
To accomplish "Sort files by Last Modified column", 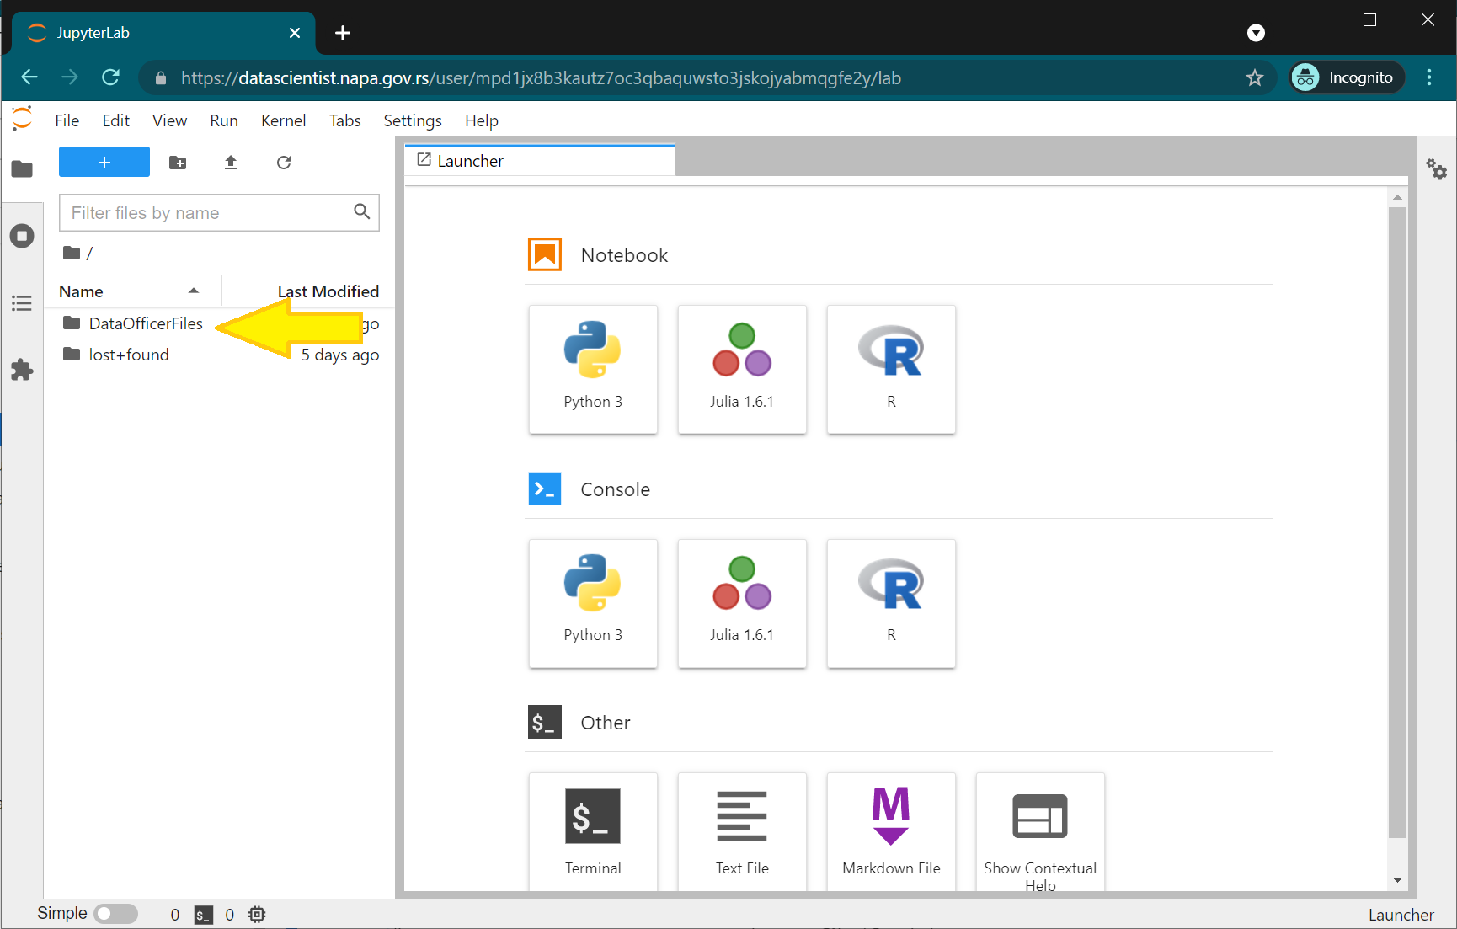I will point(328,291).
